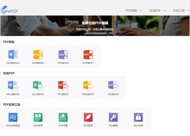Click the PDF转PNG text label
The height and width of the screenshot is (136, 190).
point(38,63)
